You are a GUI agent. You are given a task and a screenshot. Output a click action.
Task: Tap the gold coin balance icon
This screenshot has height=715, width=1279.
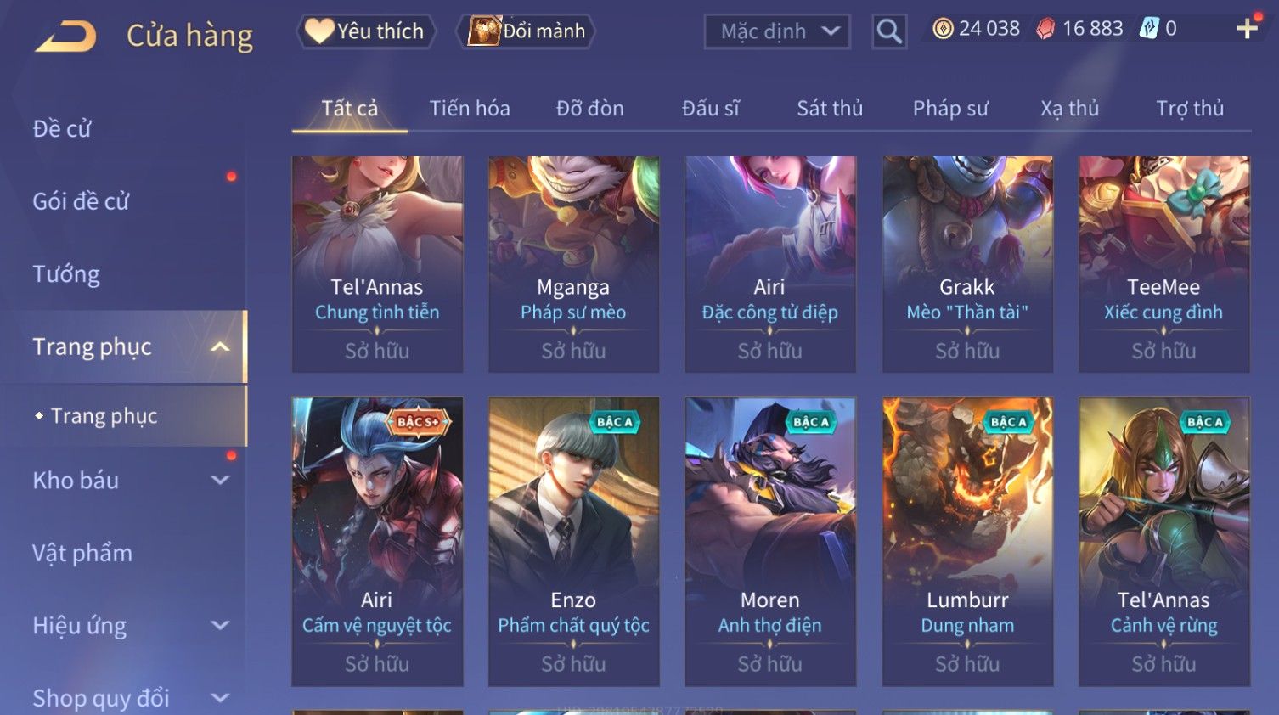tap(943, 29)
